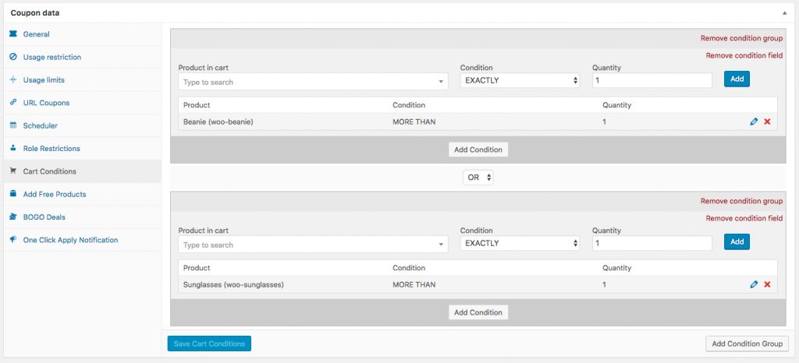Click the pencil edit icon for Sunglasses row

[754, 285]
